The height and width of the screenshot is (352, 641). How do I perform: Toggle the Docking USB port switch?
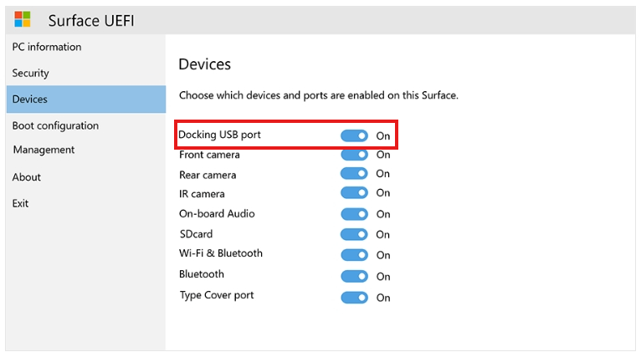tap(354, 135)
